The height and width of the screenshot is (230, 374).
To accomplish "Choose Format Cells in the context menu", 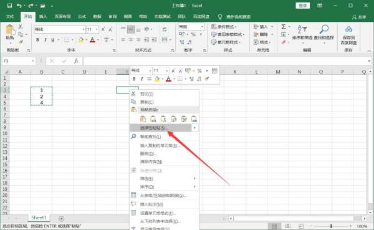I will 165,213.
